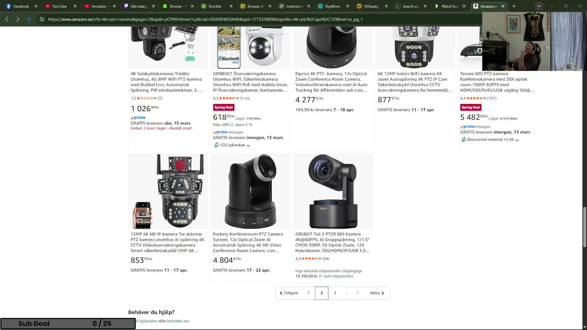
Task: Click the 1 026 kr price
Action: pyautogui.click(x=145, y=108)
